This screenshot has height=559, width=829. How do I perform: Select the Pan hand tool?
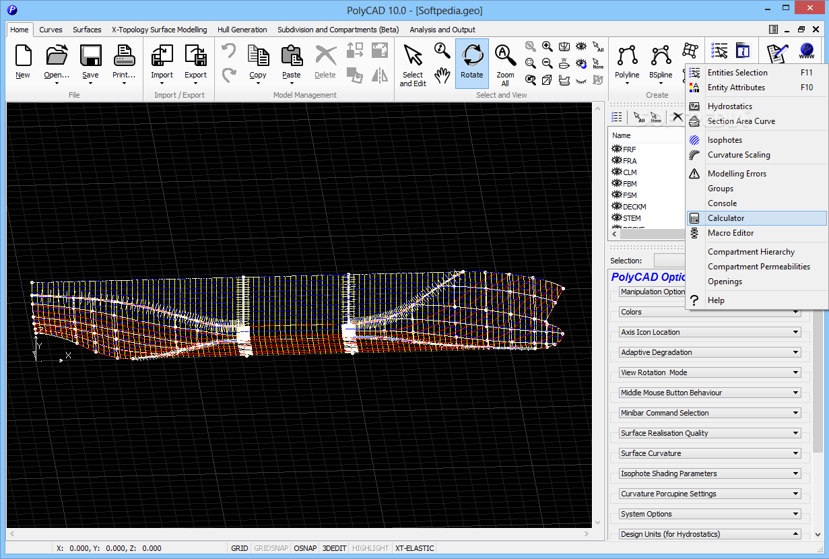(442, 75)
